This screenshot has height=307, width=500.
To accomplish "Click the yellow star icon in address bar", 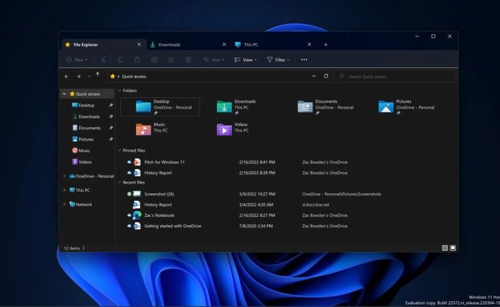I will [x=112, y=76].
